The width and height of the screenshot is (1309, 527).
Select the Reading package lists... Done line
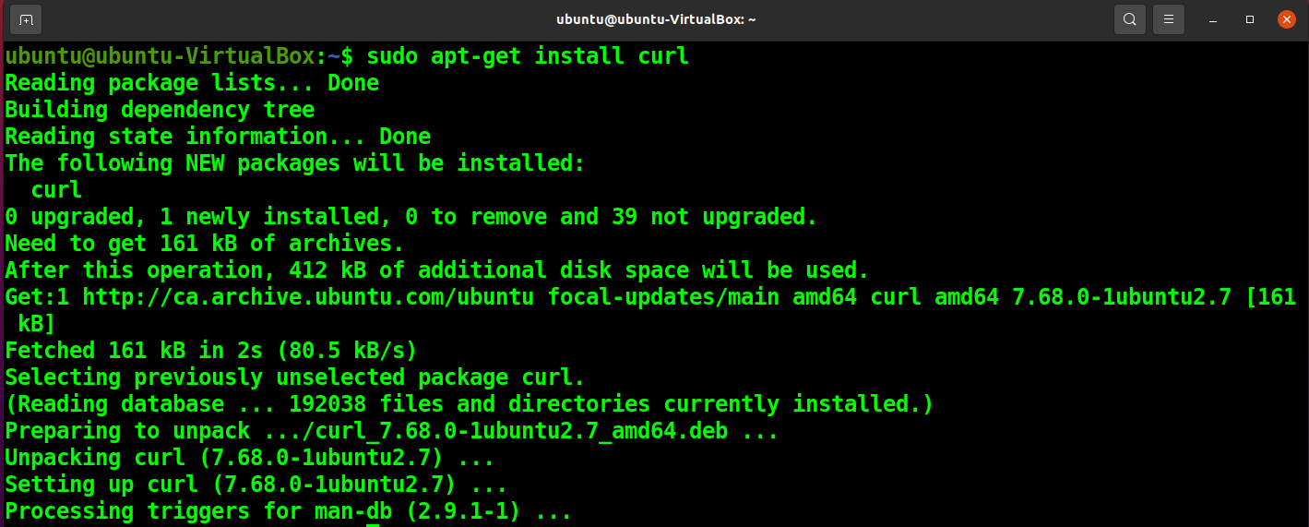192,83
